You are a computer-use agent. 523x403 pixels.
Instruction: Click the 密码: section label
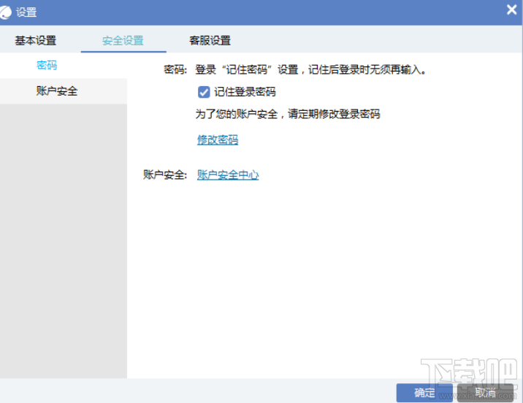175,69
